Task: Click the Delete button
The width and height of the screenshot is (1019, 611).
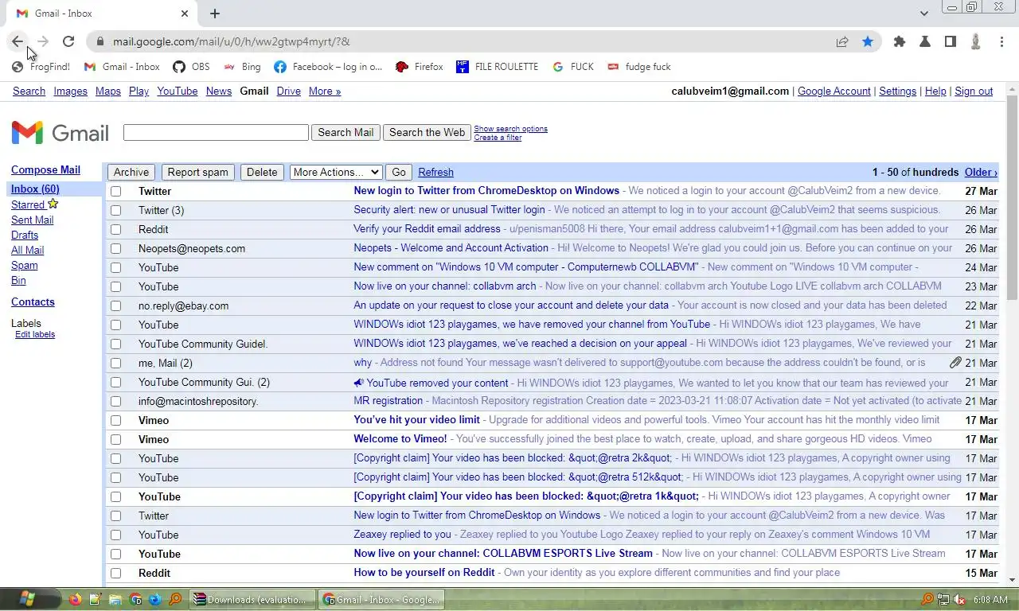Action: pos(262,172)
